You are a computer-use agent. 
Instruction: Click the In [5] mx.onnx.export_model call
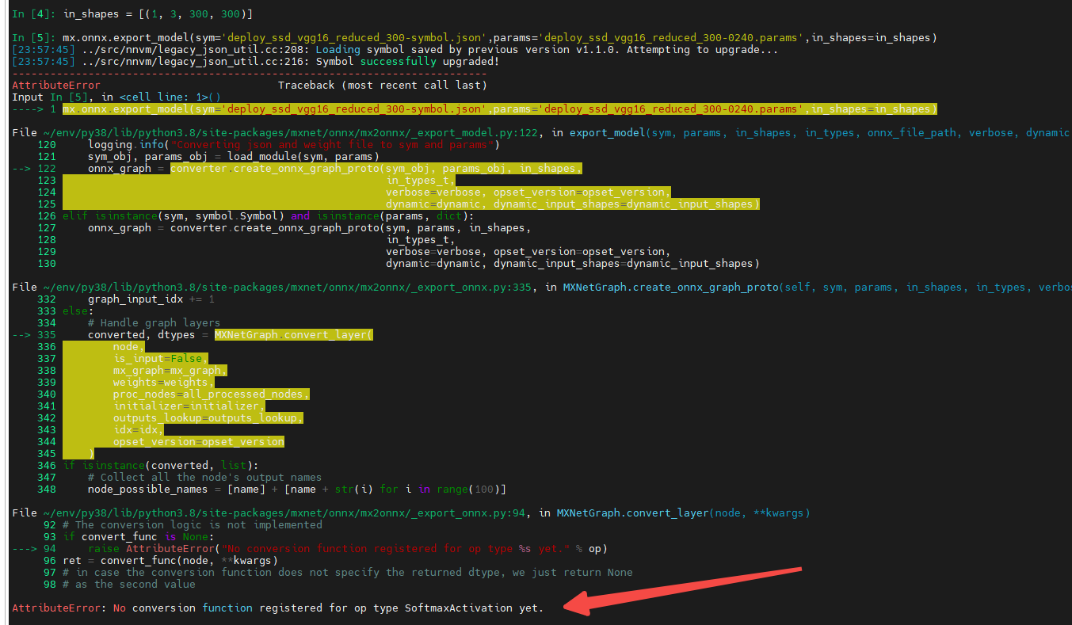click(500, 38)
